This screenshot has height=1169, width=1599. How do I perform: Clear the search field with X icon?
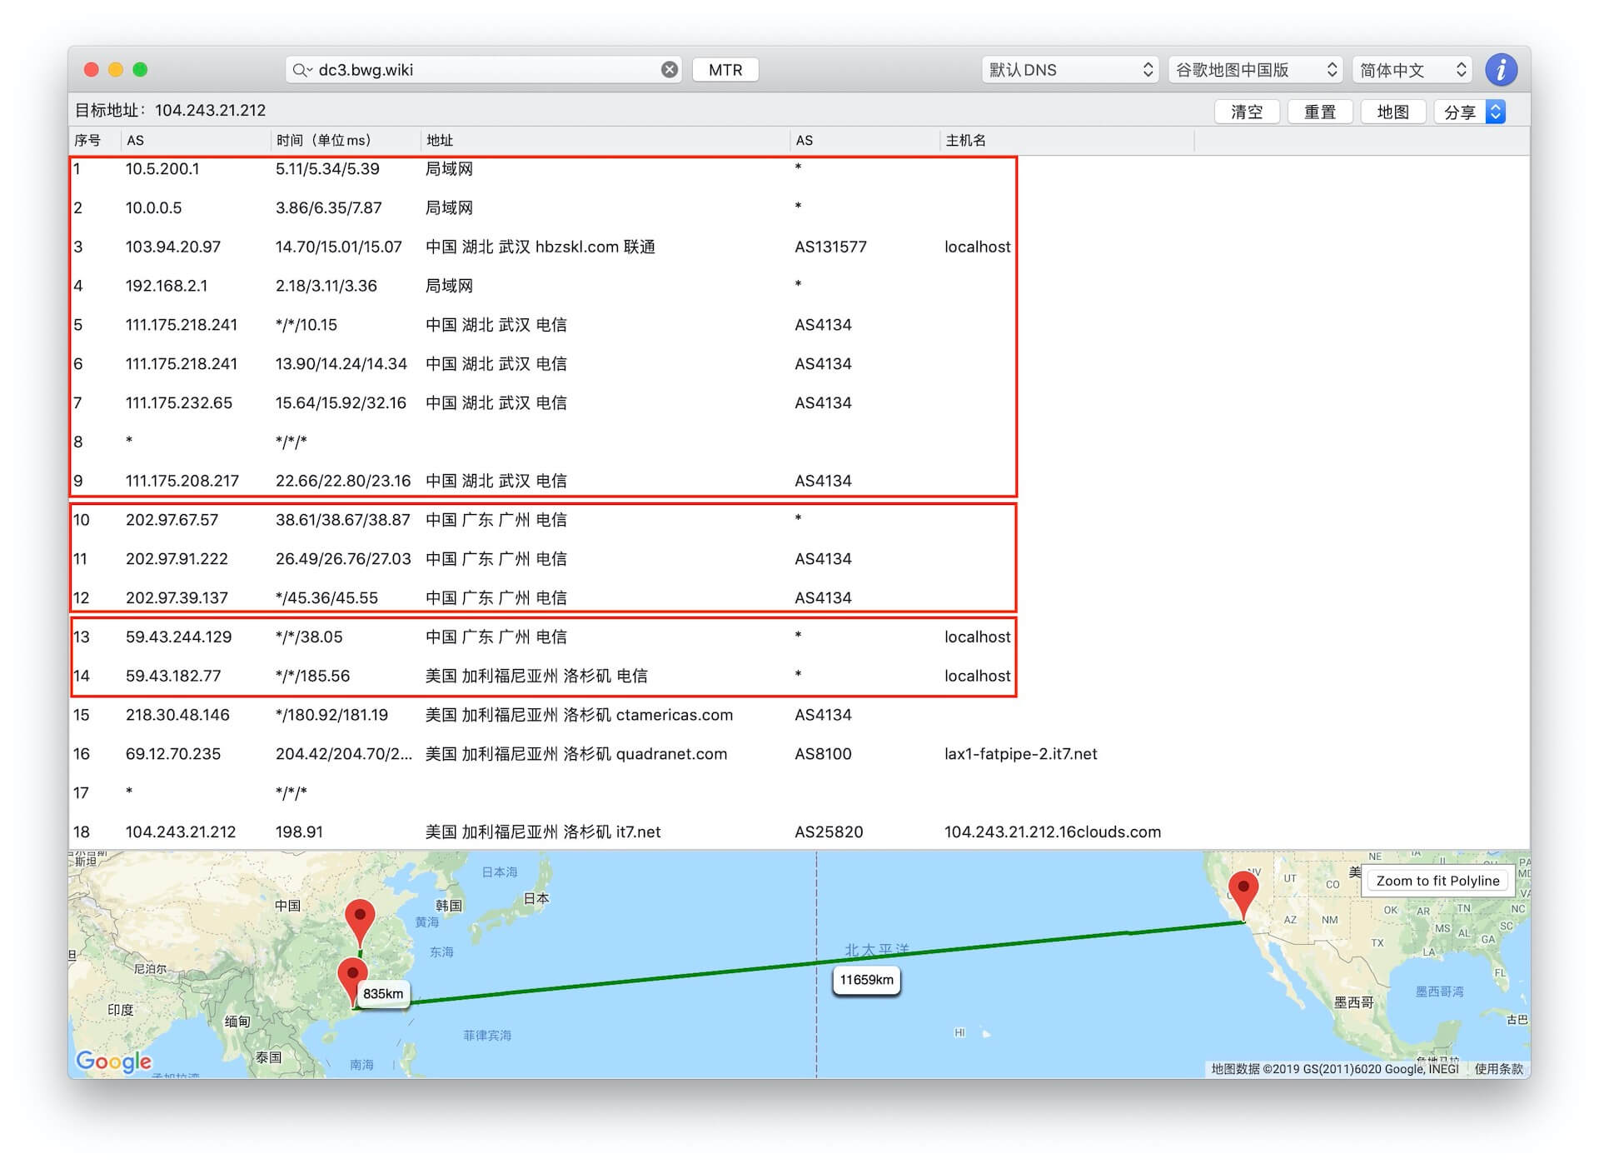pyautogui.click(x=670, y=70)
